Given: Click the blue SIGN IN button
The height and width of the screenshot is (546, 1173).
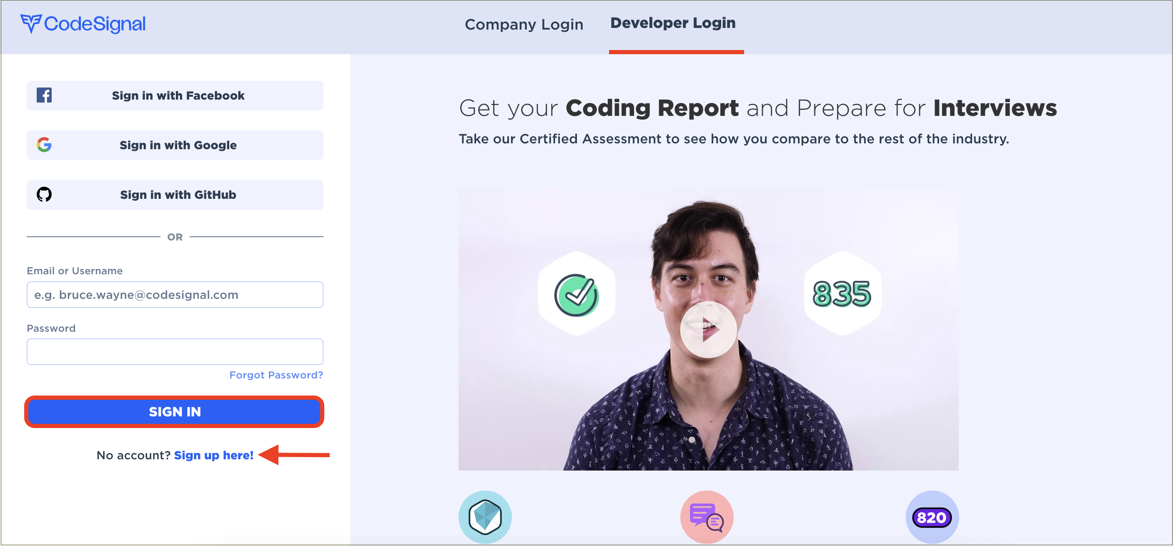Looking at the screenshot, I should pyautogui.click(x=174, y=412).
